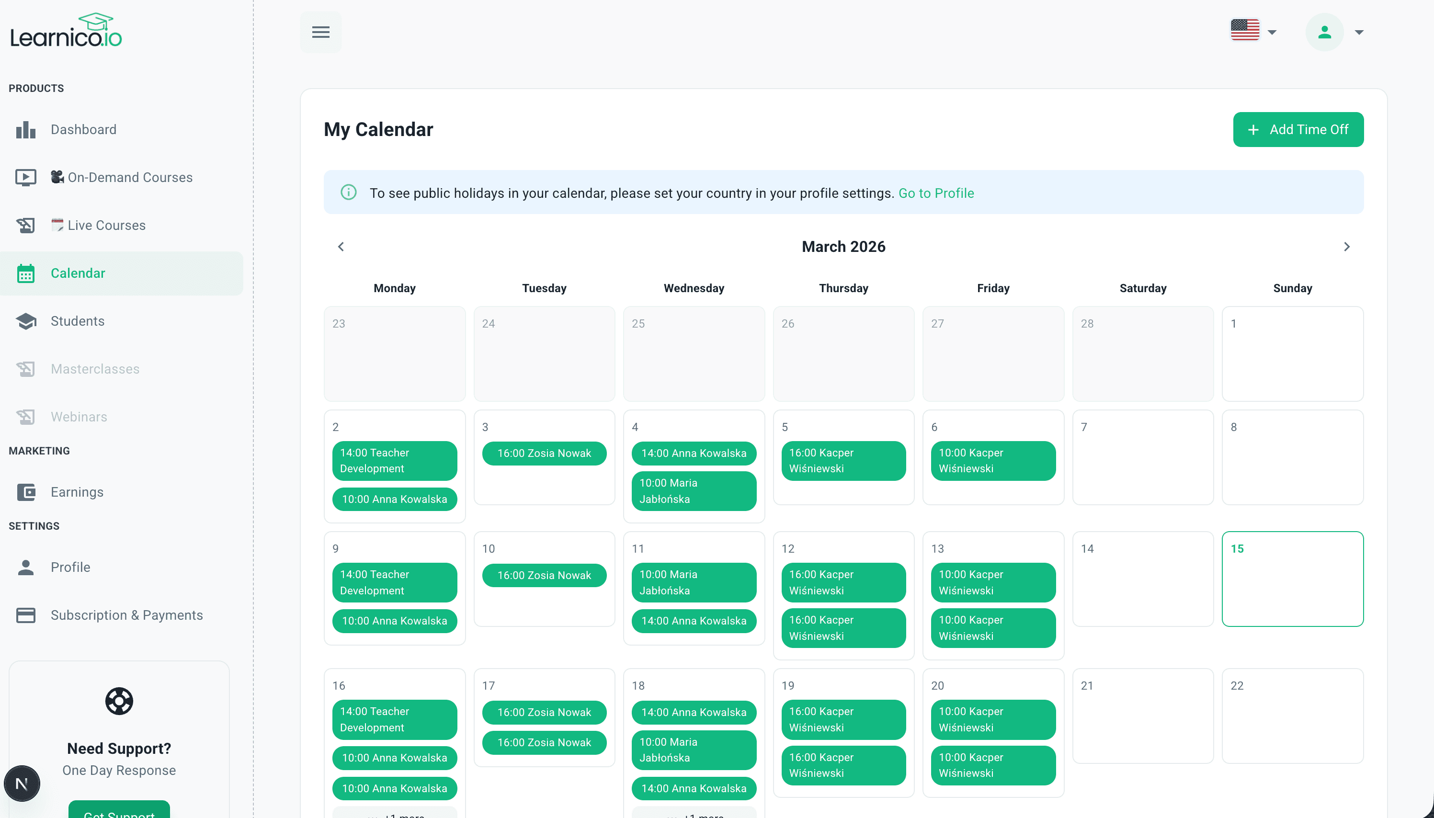Click the Dashboard bar chart icon
Screen dimensions: 1434x818
26,130
